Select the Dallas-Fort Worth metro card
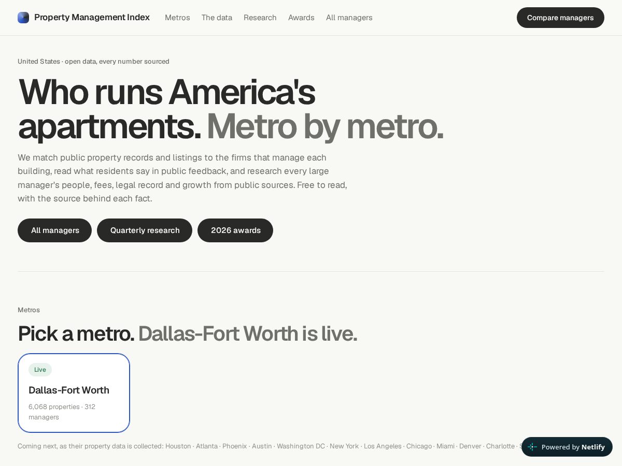Image resolution: width=622 pixels, height=466 pixels. pyautogui.click(x=74, y=393)
